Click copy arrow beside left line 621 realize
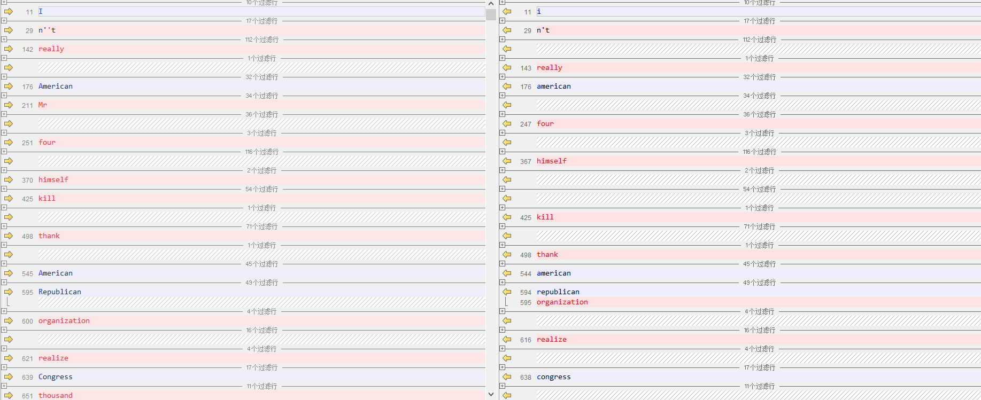This screenshot has width=981, height=400. pyautogui.click(x=9, y=358)
